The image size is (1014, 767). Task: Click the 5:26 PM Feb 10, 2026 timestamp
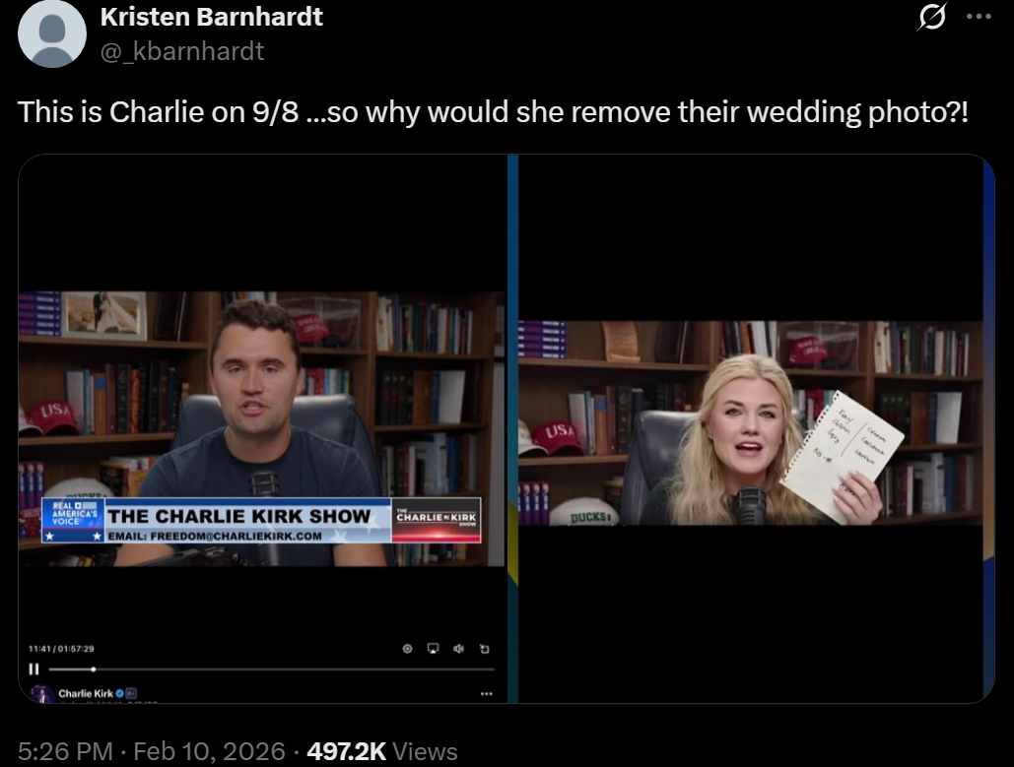point(152,751)
